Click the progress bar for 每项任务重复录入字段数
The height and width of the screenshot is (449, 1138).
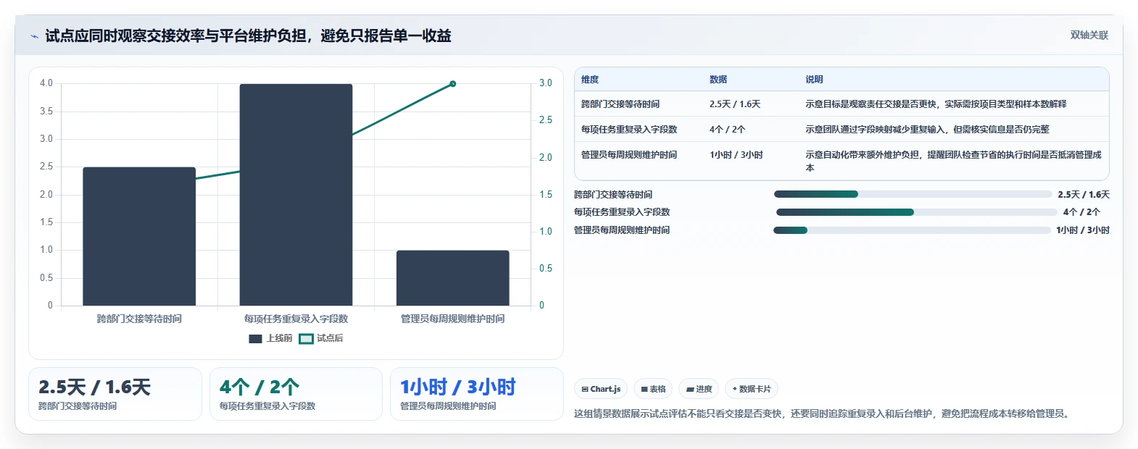coord(916,212)
